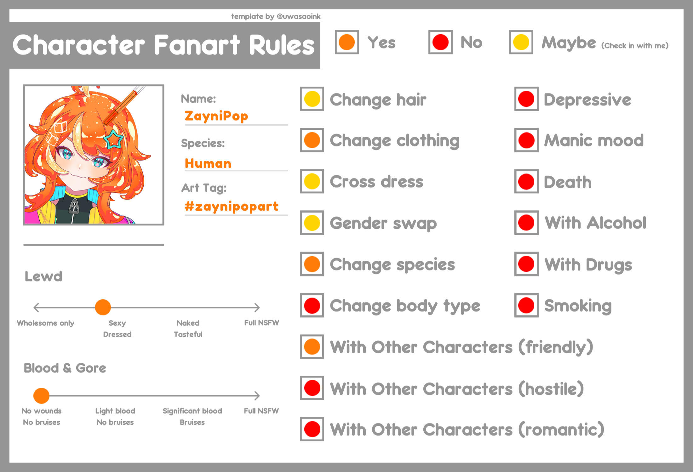693x472 pixels.
Task: Click the Gender swap checkbox
Action: coord(312,223)
